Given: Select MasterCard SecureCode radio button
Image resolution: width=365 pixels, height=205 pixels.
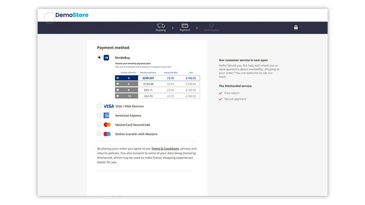Looking at the screenshot, I should coord(99,124).
